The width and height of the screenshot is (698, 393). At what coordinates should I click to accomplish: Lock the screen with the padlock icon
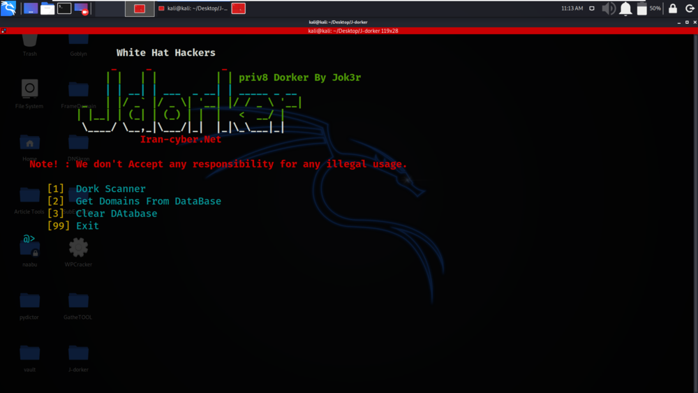pos(673,8)
